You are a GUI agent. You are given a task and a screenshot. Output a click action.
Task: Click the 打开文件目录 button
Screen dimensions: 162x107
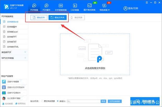point(115,101)
